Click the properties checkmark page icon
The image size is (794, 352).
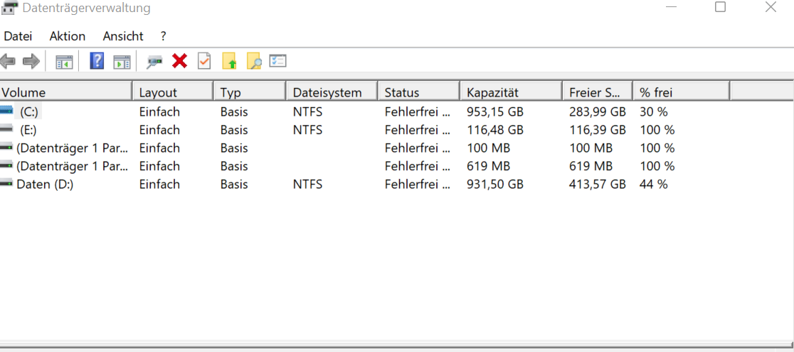coord(204,62)
